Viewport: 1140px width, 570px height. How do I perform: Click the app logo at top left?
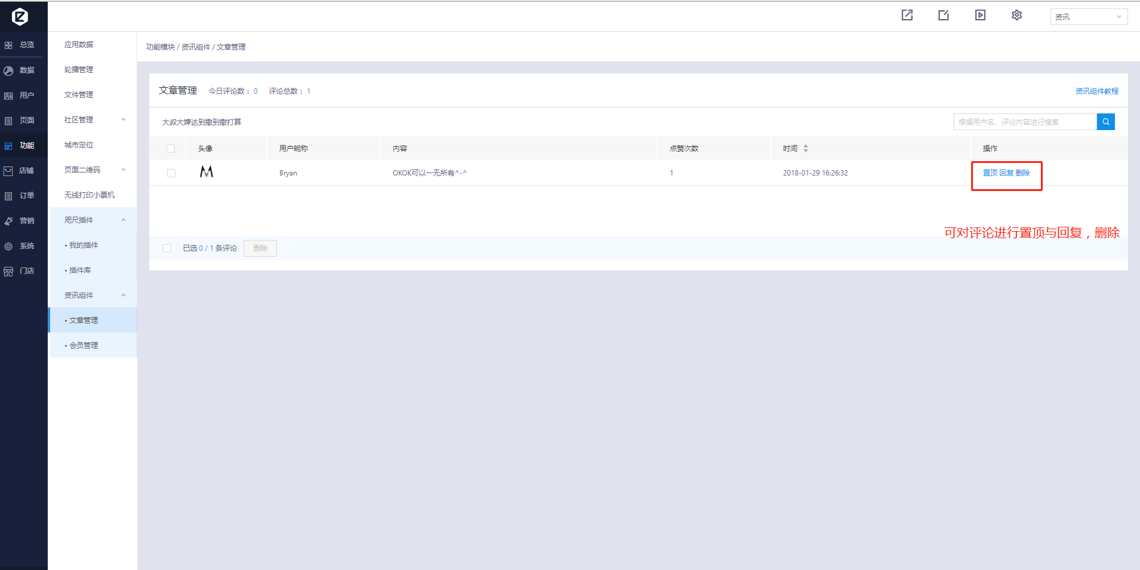[20, 17]
